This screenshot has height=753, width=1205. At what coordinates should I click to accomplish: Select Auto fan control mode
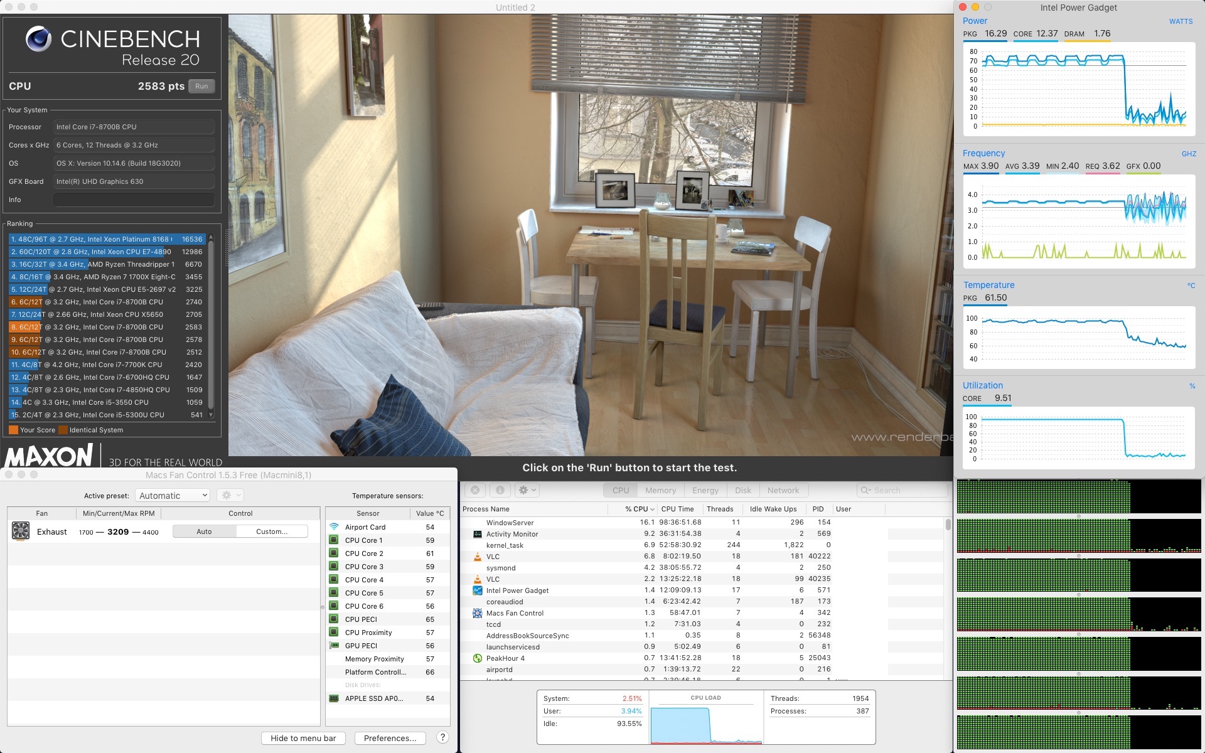click(x=204, y=531)
